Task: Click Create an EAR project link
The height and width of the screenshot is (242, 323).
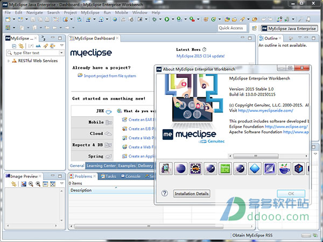Action: [141, 119]
